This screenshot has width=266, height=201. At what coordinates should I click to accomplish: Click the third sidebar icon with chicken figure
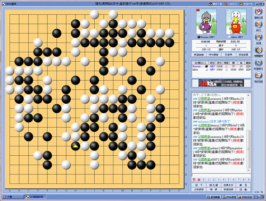coord(259,37)
